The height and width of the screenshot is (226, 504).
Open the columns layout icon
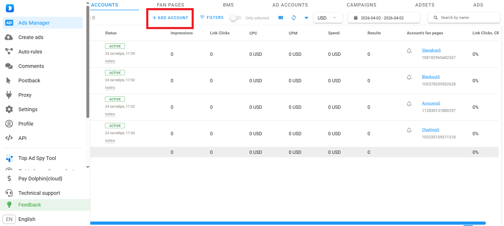click(x=281, y=18)
